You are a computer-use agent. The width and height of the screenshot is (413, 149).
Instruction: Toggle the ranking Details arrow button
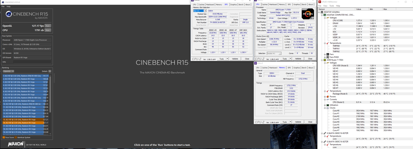point(50,71)
